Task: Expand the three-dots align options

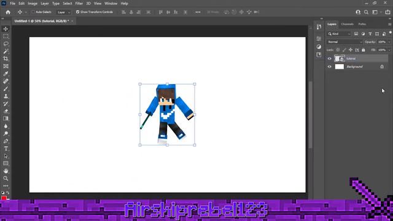Action: click(198, 12)
